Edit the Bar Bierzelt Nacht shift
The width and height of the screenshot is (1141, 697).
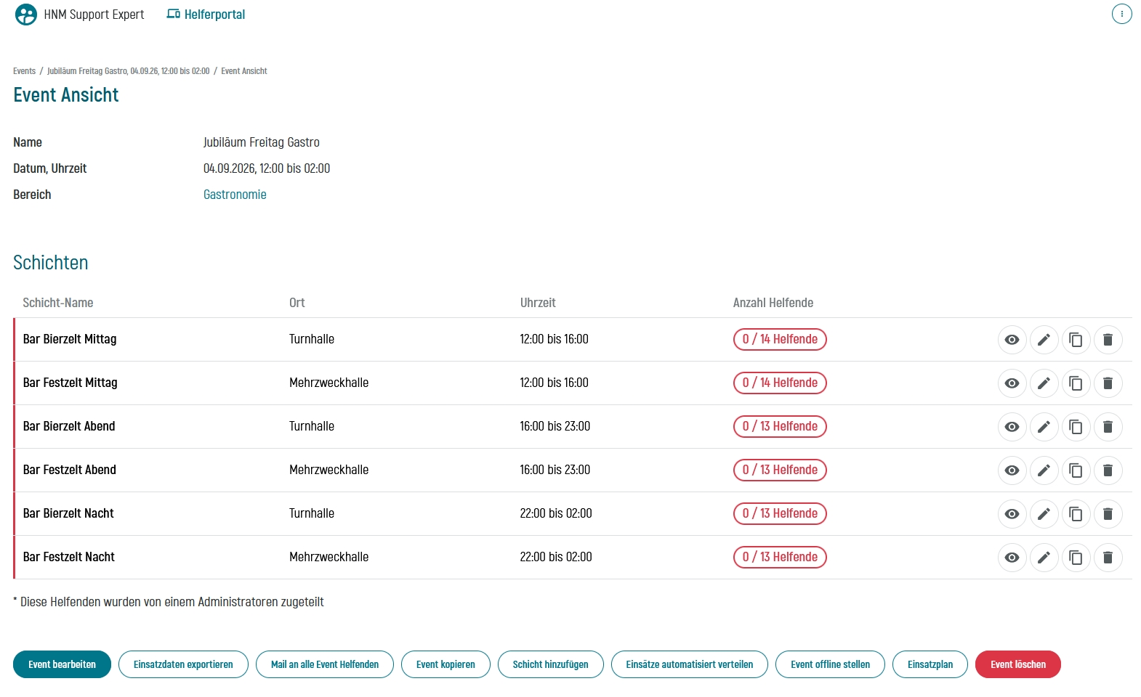pos(1044,514)
